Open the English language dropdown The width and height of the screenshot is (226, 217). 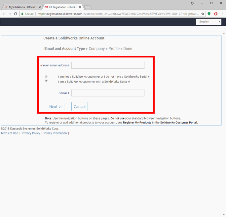coord(208,22)
